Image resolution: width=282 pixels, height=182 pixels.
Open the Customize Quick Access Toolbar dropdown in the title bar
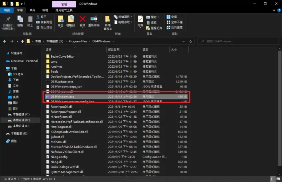pyautogui.click(x=22, y=4)
